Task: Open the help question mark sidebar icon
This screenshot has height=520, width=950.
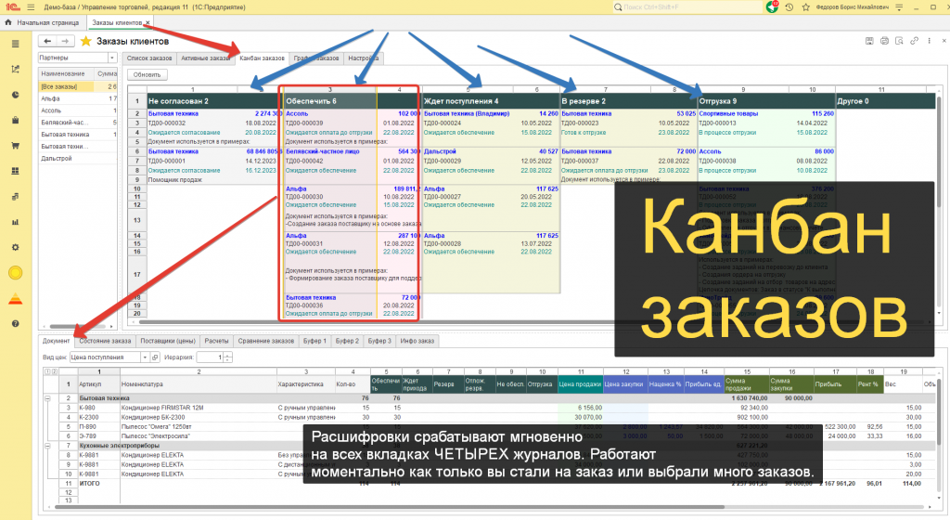Action: pos(15,324)
